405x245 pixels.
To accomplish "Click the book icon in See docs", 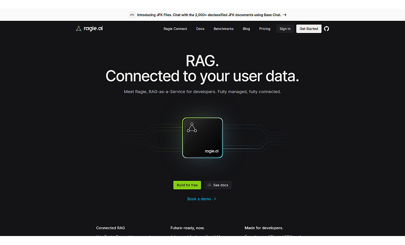I will (210, 185).
